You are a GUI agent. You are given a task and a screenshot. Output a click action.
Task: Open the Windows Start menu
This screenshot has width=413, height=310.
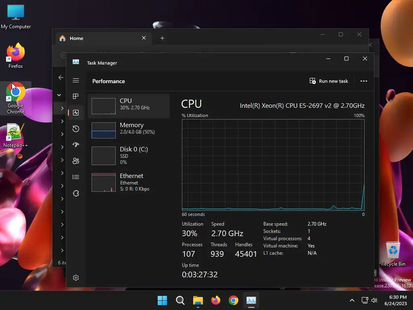[x=162, y=300]
